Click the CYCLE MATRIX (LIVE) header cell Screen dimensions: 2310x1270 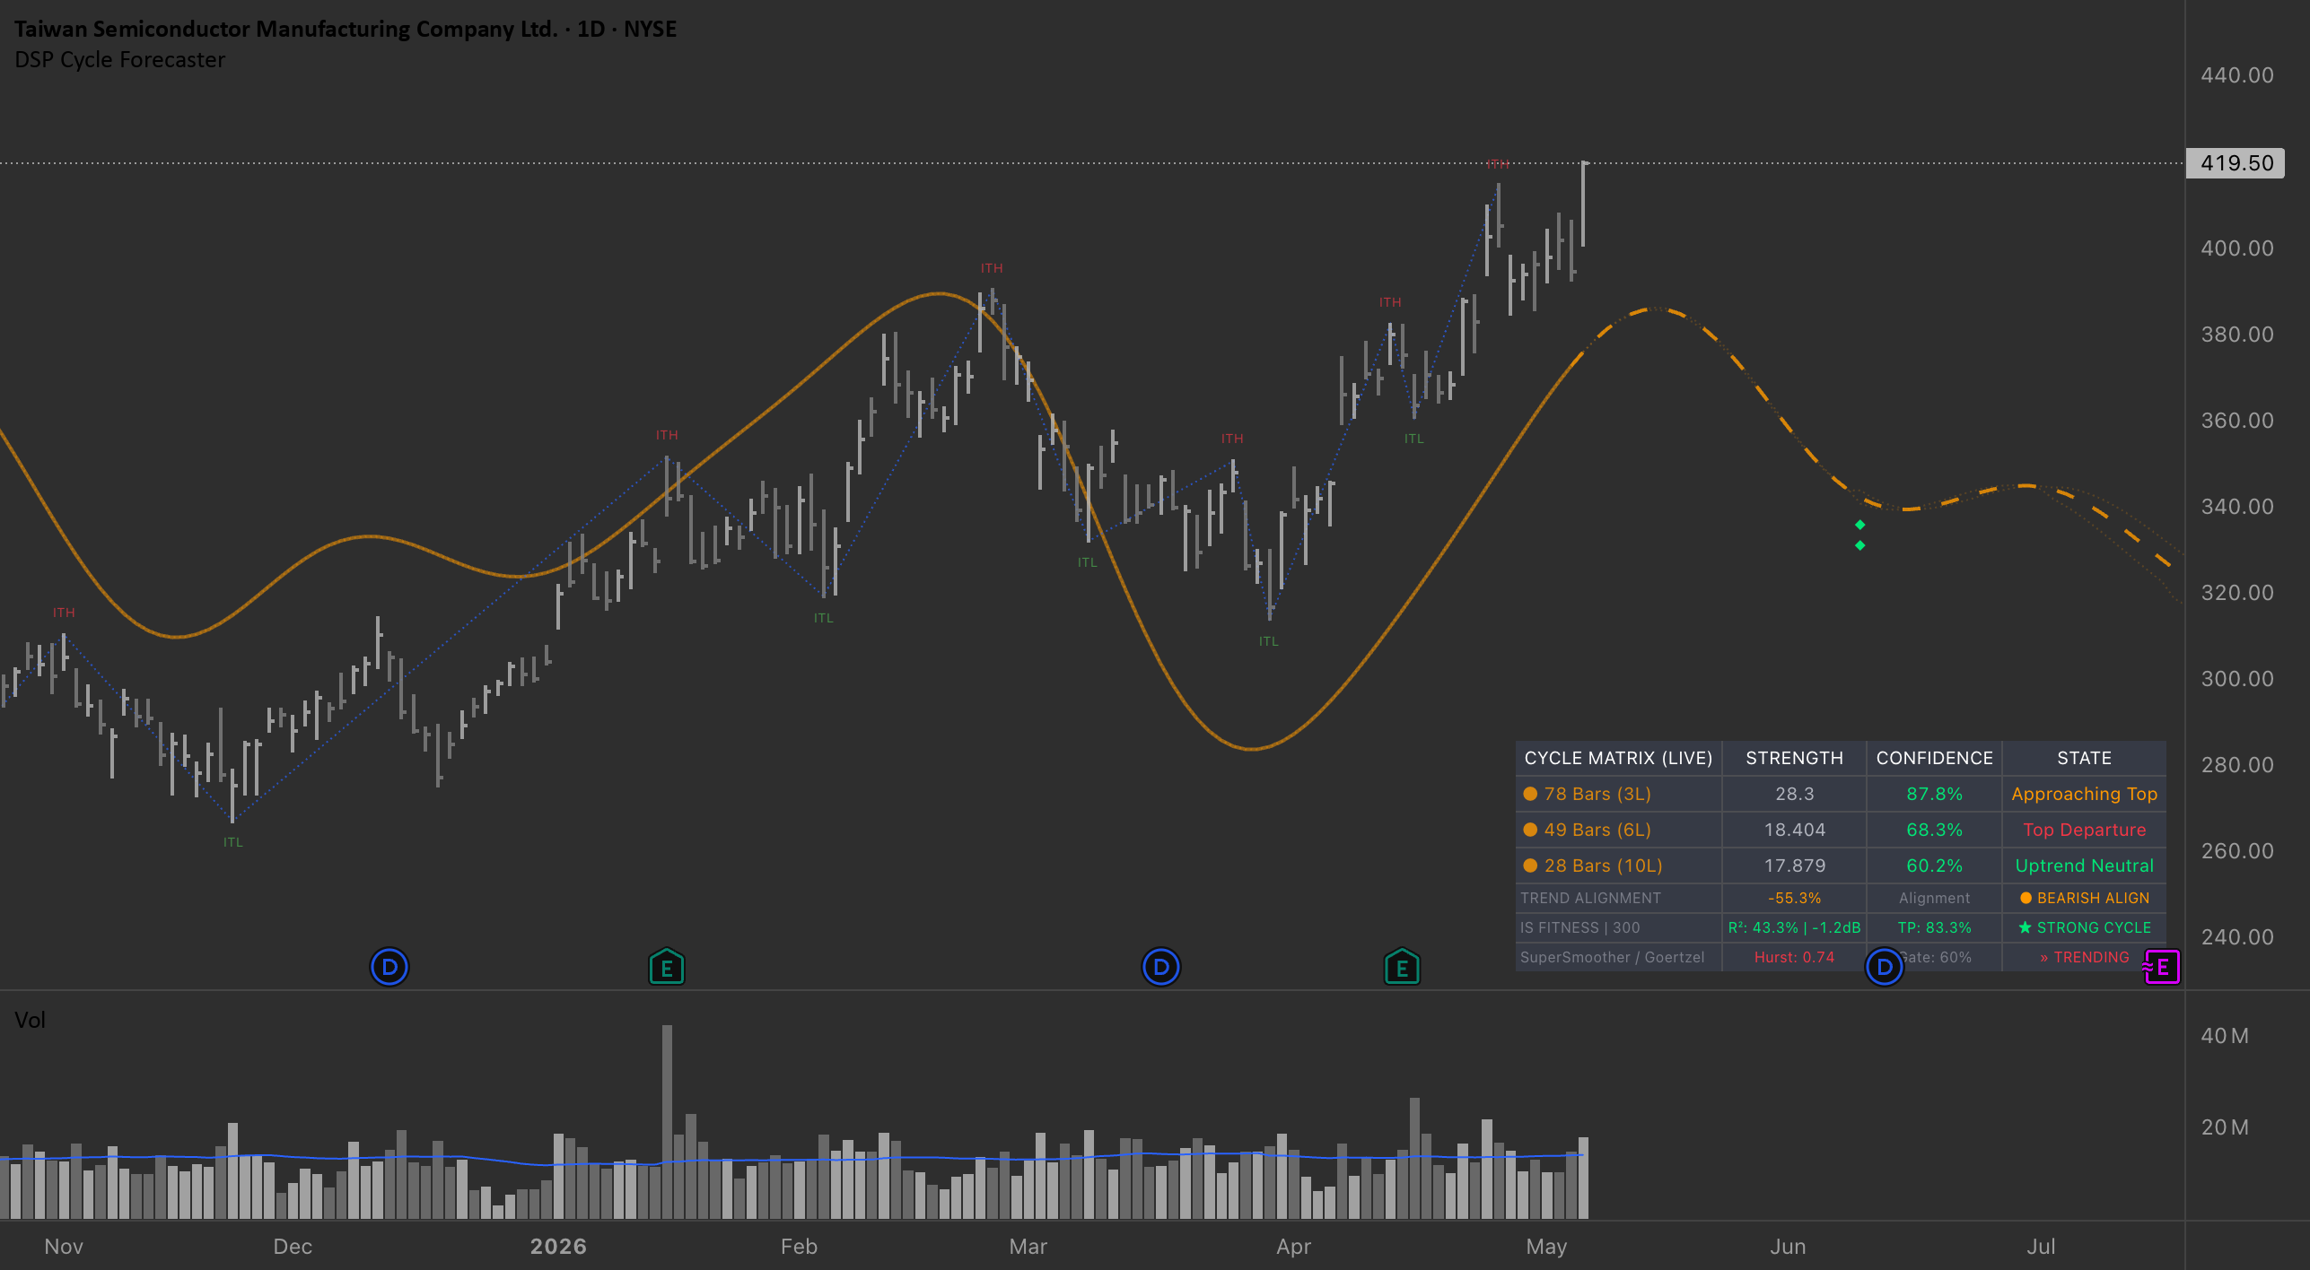click(x=1618, y=758)
